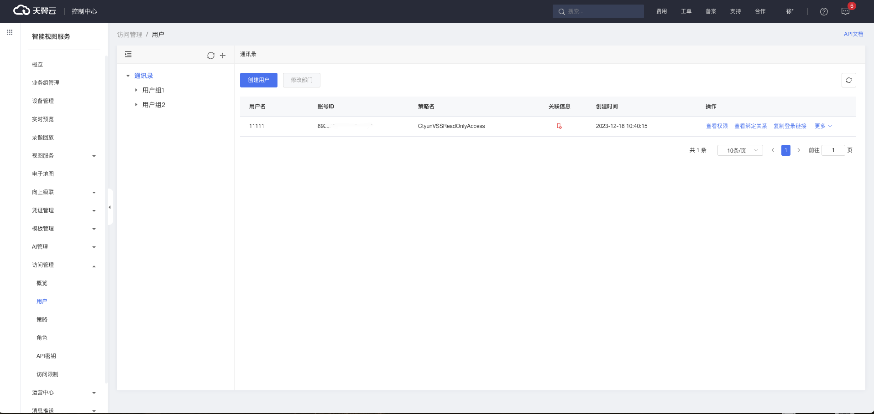Click the 创建用户 button
Image resolution: width=874 pixels, height=414 pixels.
tap(258, 80)
